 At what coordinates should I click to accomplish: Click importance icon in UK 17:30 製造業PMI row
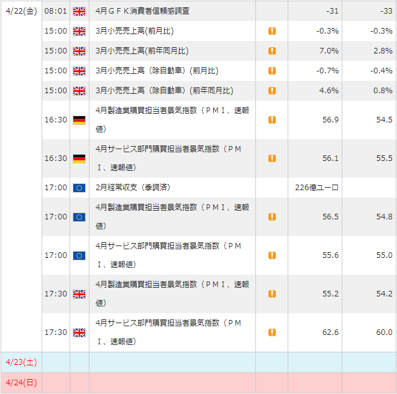[272, 294]
